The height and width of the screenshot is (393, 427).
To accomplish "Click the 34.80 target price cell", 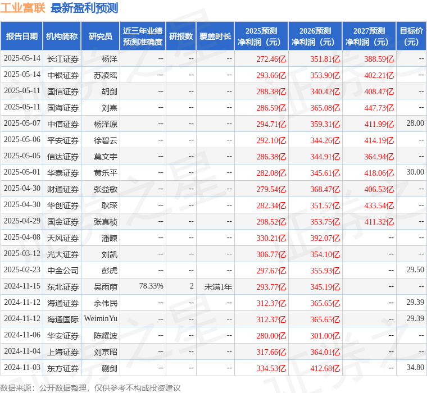I will coord(415,368).
